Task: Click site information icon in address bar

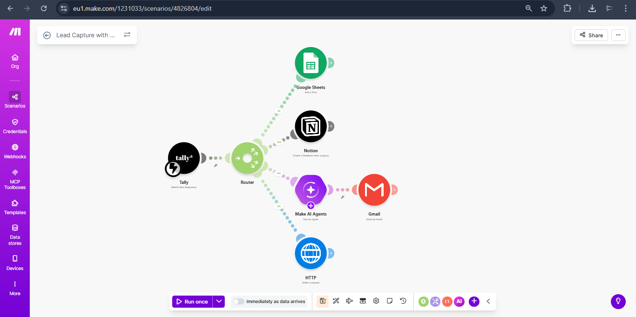Action: (65, 8)
